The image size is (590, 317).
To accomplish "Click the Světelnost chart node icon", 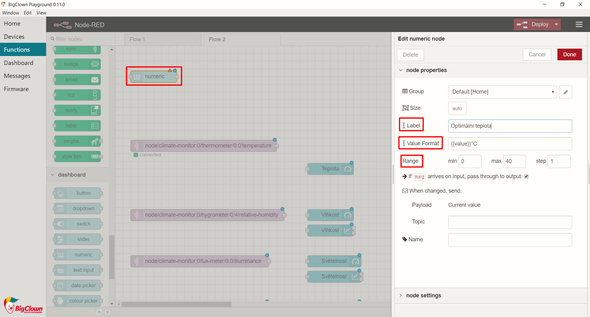I will point(355,276).
